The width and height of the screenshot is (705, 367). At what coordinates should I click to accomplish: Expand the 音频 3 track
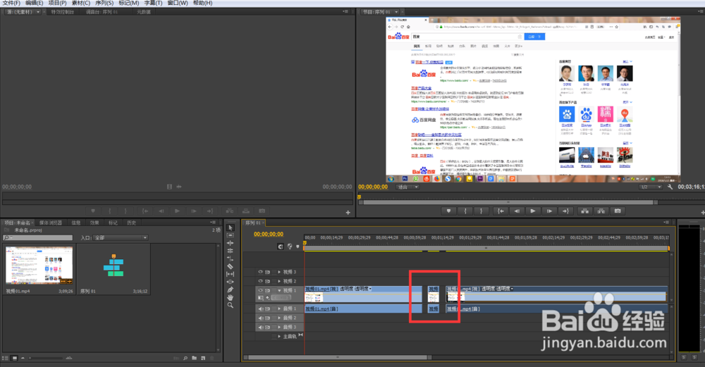pyautogui.click(x=279, y=327)
